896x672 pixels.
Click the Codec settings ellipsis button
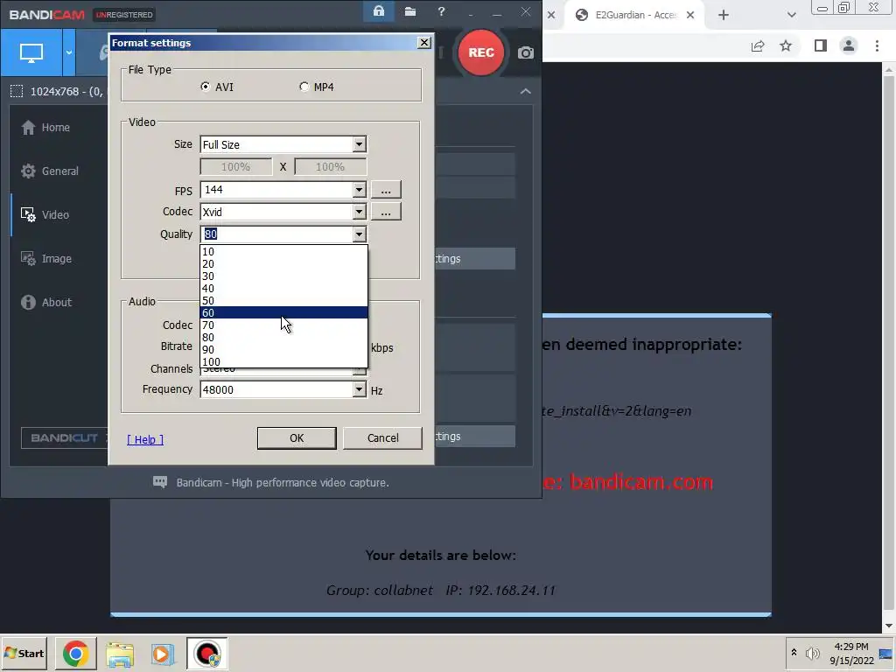[386, 212]
